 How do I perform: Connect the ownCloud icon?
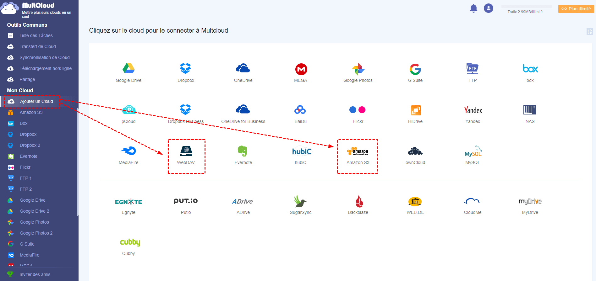coord(415,151)
